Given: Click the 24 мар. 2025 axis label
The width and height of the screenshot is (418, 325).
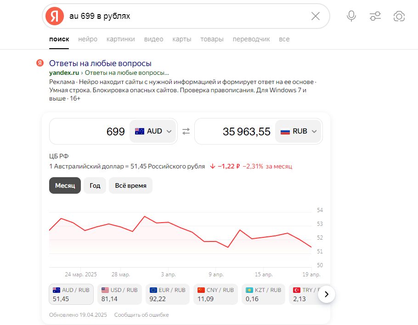Looking at the screenshot, I should click(81, 275).
